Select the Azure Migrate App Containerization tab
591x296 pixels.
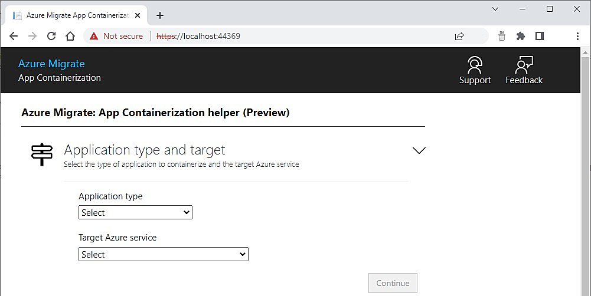coord(76,15)
